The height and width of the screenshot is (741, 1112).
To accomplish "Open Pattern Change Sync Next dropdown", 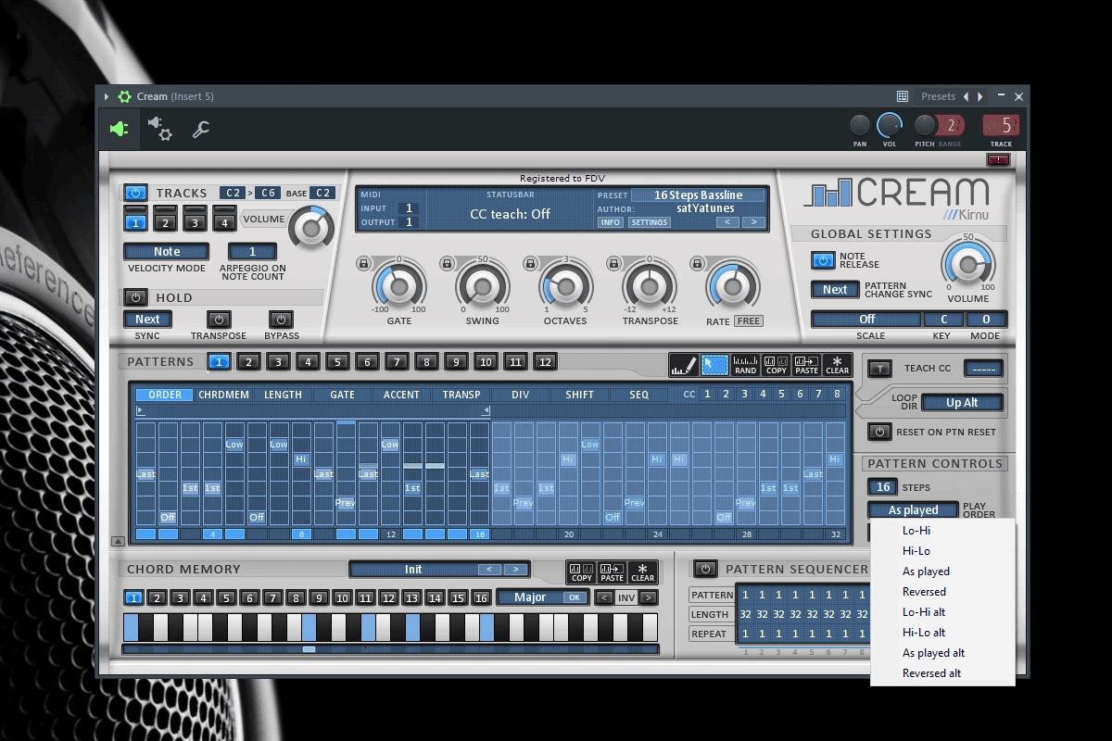I will (835, 290).
